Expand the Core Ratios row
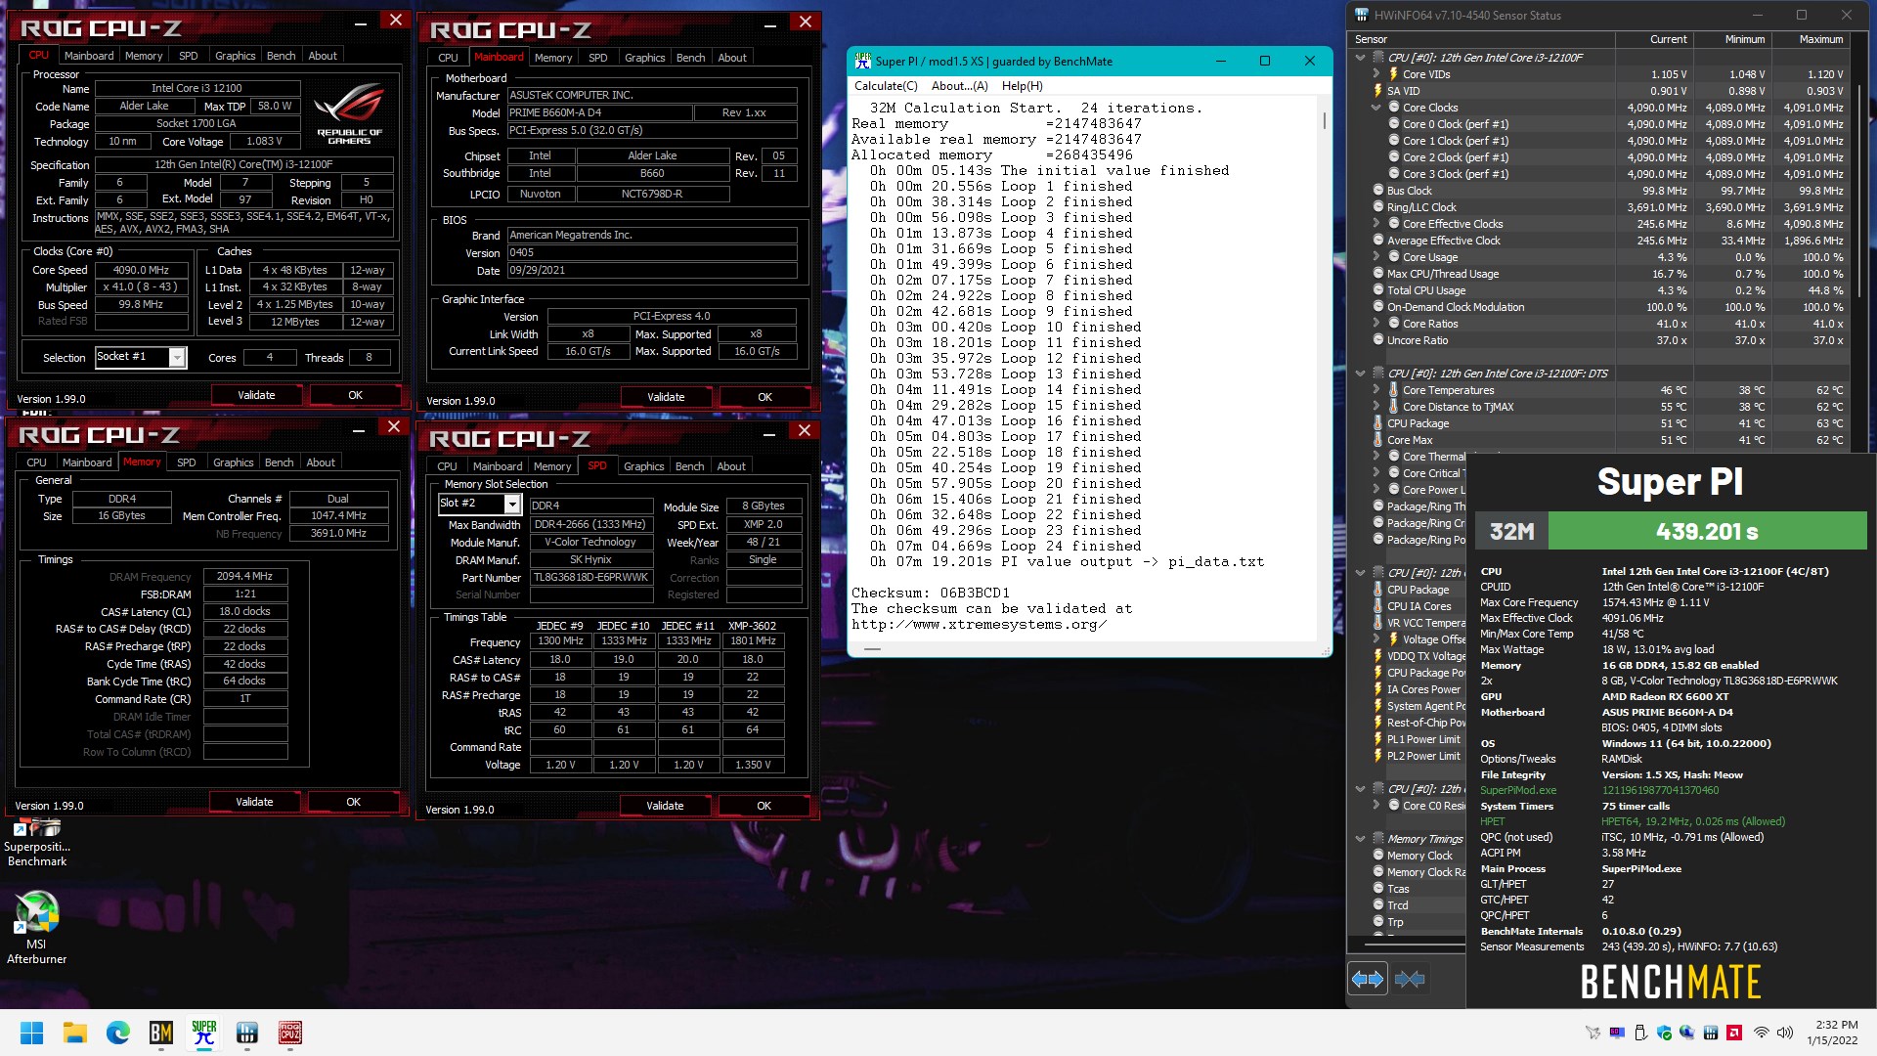Viewport: 1877px width, 1056px height. pos(1375,324)
